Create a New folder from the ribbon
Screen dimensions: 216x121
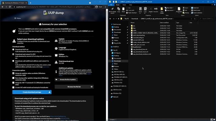(162, 10)
